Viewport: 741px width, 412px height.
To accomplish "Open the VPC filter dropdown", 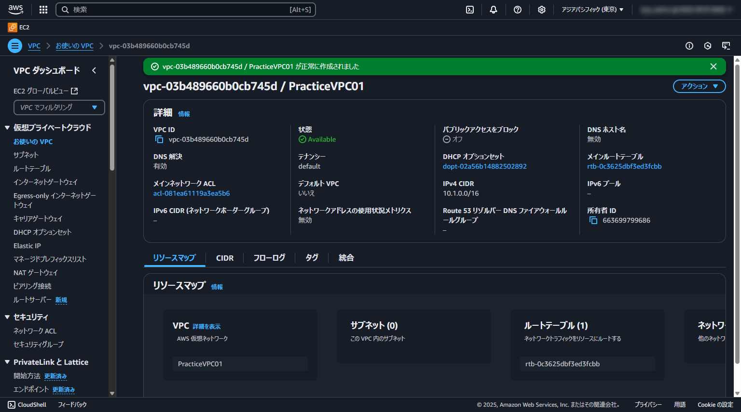I will 59,107.
